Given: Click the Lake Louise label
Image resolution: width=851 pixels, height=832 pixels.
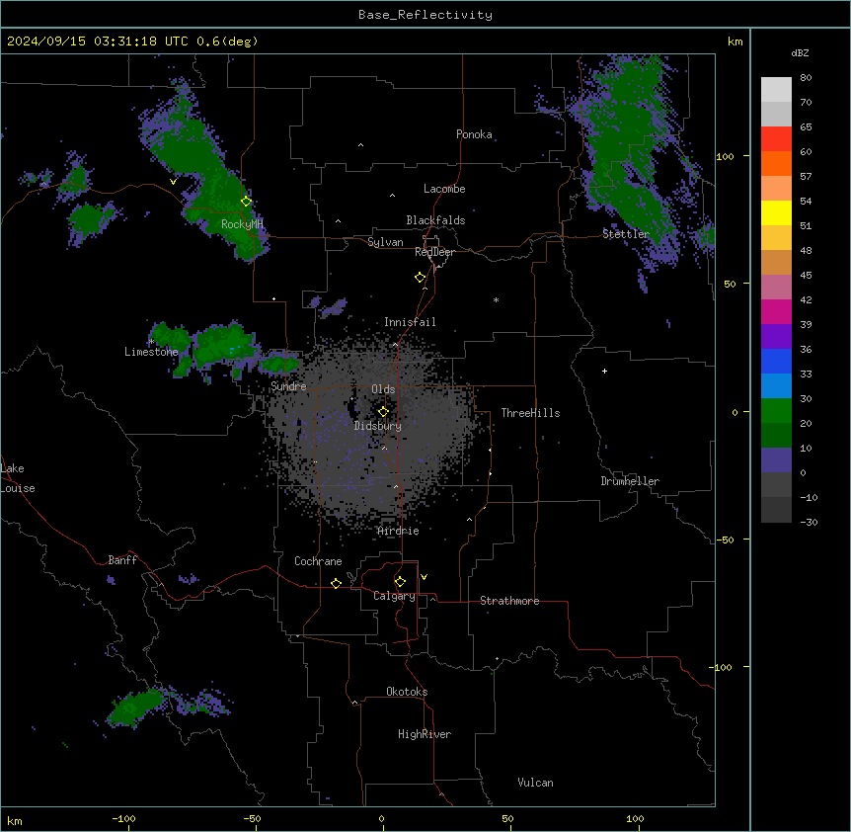Looking at the screenshot, I should pos(18,478).
